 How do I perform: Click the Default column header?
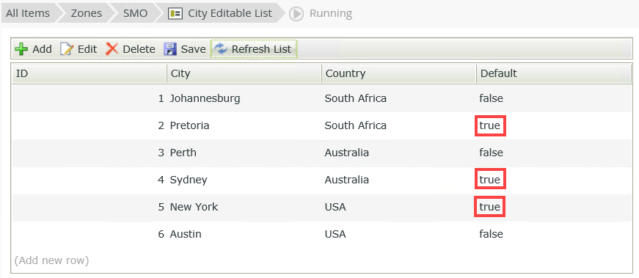(554, 73)
